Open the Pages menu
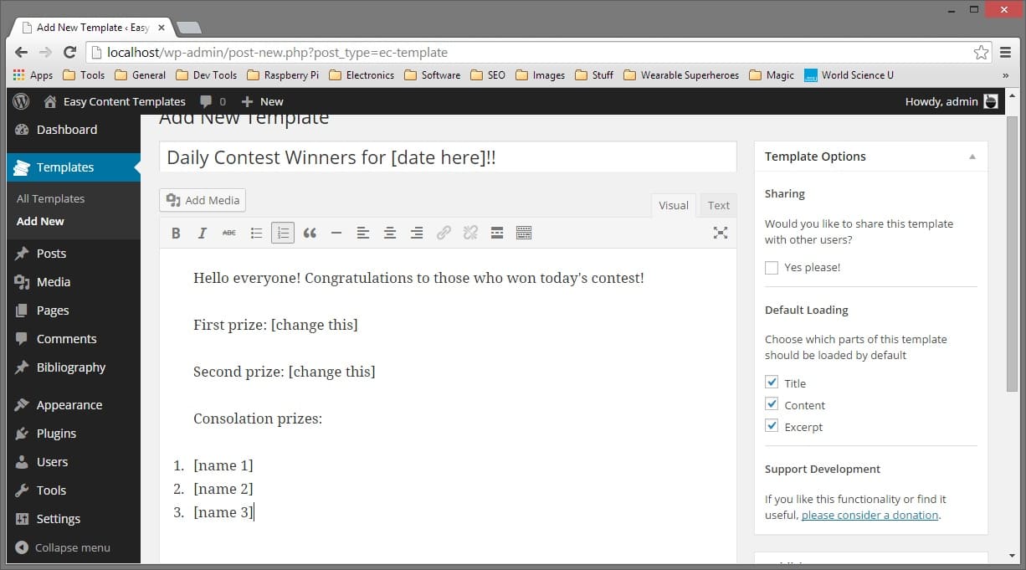This screenshot has width=1026, height=570. [73, 311]
